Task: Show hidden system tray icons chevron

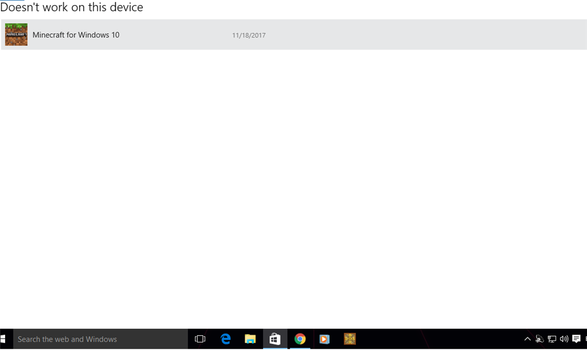Action: pyautogui.click(x=527, y=339)
